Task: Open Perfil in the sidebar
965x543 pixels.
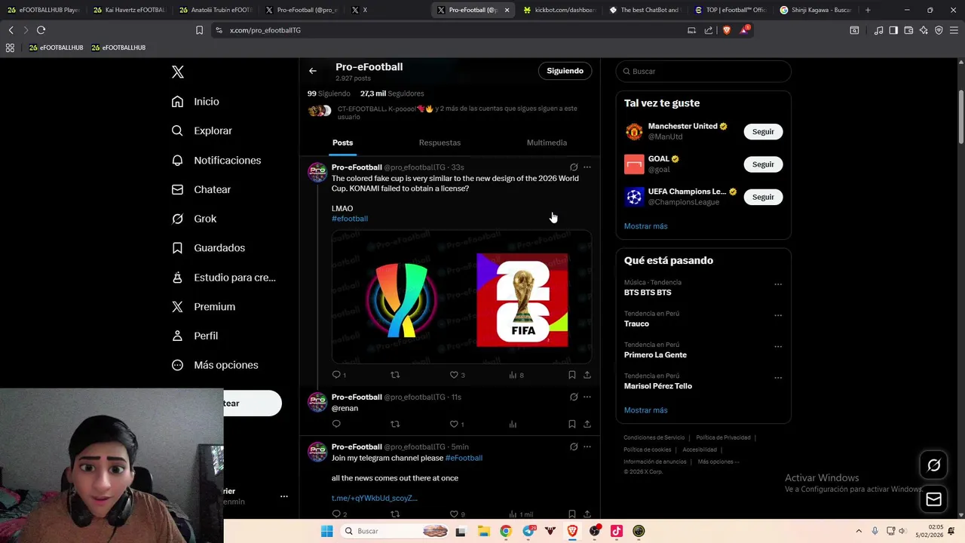Action: click(195, 336)
